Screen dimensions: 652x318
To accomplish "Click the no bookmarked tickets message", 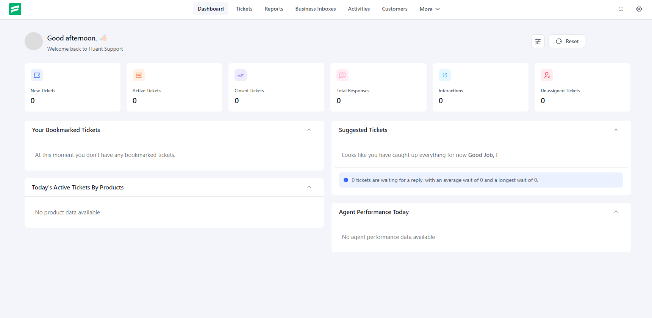I will pyautogui.click(x=105, y=155).
